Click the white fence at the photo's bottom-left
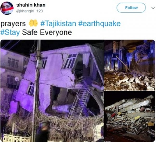Image resolution: width=156 pixels, height=142 pixels. (x=17, y=138)
